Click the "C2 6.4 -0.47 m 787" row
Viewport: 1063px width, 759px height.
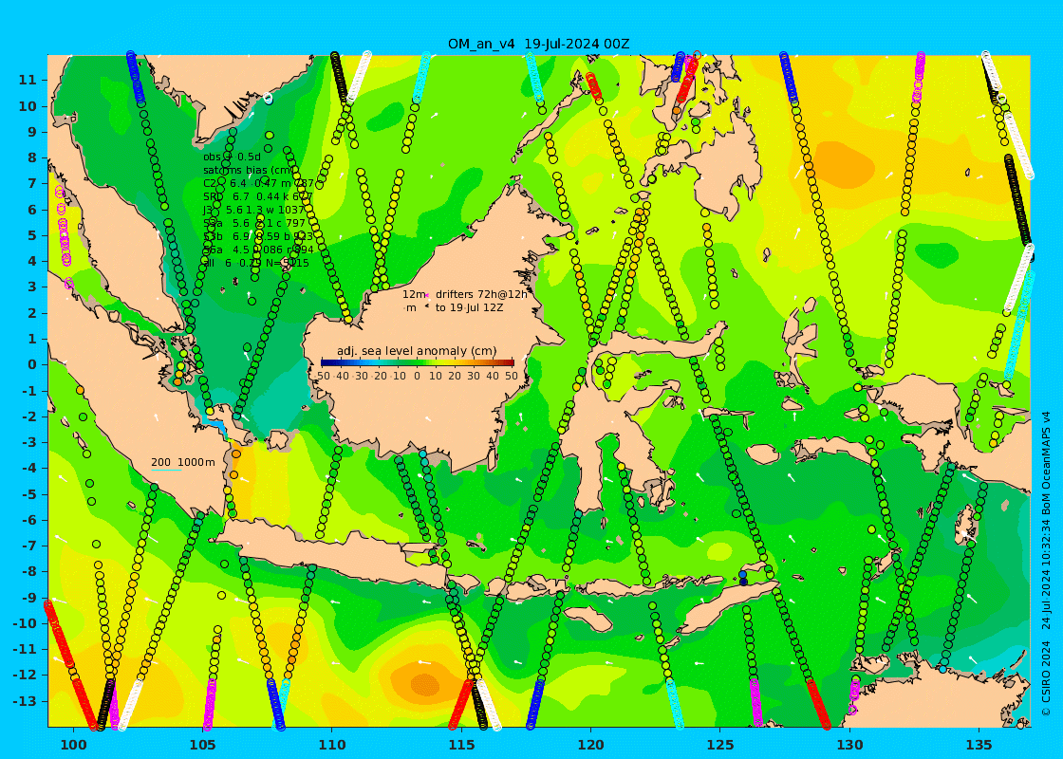(258, 183)
